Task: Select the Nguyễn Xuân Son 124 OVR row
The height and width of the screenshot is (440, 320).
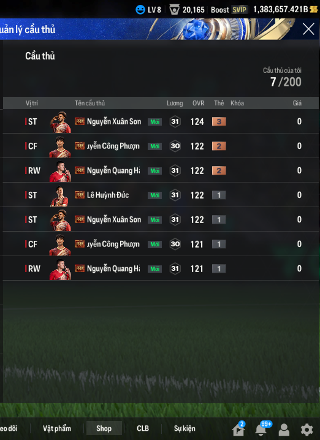Action: [x=161, y=121]
